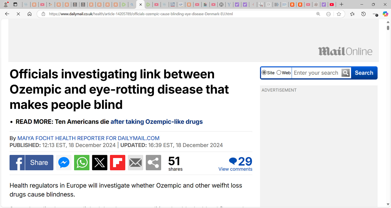Close the current Daily Mail tab
Viewport: 391px width, 208px height.
pyautogui.click(x=140, y=5)
